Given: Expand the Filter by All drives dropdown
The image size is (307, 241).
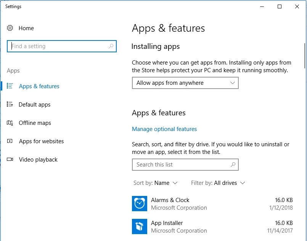Looking at the screenshot, I should (x=218, y=183).
